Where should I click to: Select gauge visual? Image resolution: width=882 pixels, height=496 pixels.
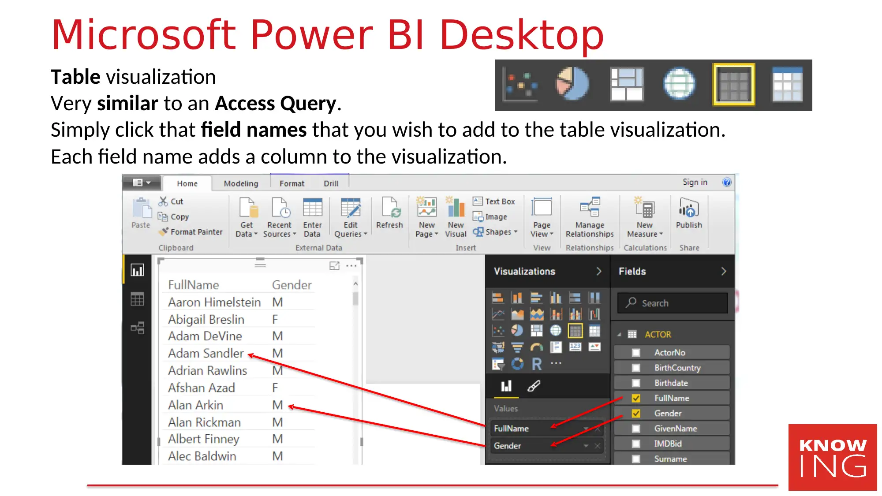click(536, 347)
